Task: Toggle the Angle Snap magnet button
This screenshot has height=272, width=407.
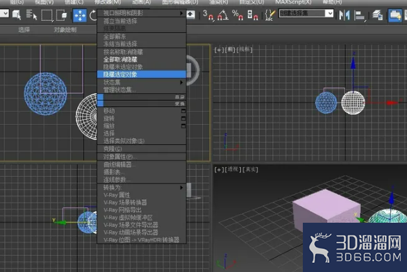Action: (x=223, y=15)
